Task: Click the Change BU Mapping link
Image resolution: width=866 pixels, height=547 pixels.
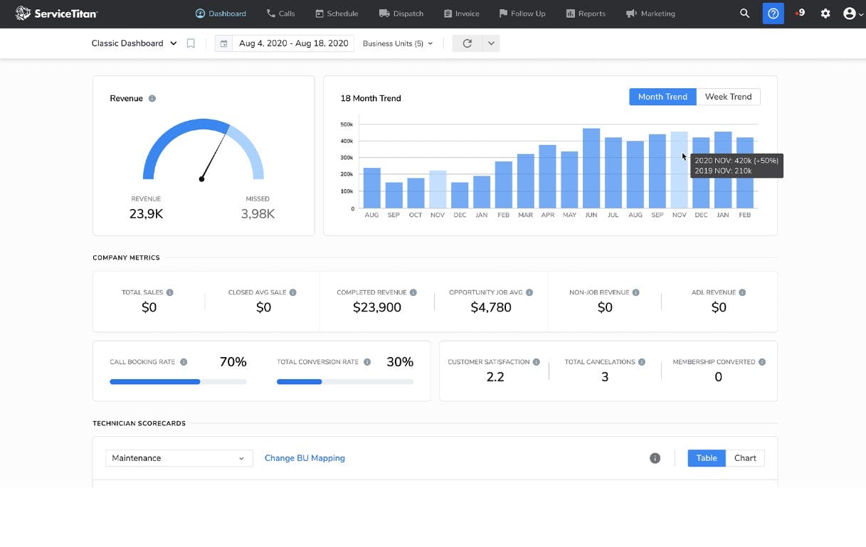Action: click(305, 458)
